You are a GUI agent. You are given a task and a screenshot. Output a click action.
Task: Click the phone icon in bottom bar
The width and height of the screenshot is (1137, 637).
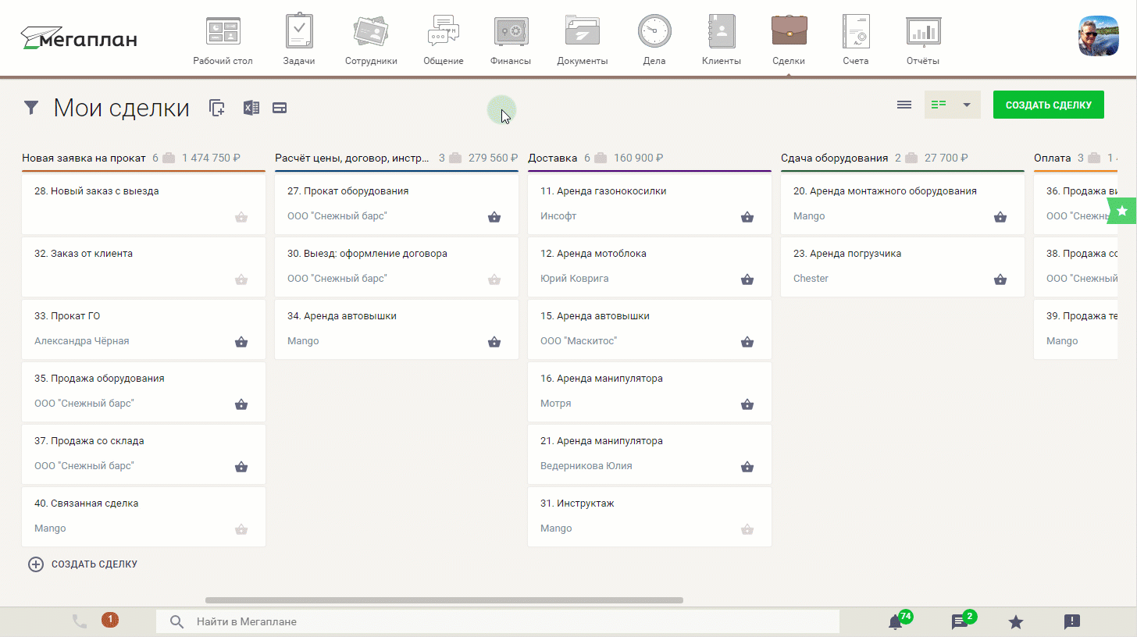pyautogui.click(x=79, y=621)
